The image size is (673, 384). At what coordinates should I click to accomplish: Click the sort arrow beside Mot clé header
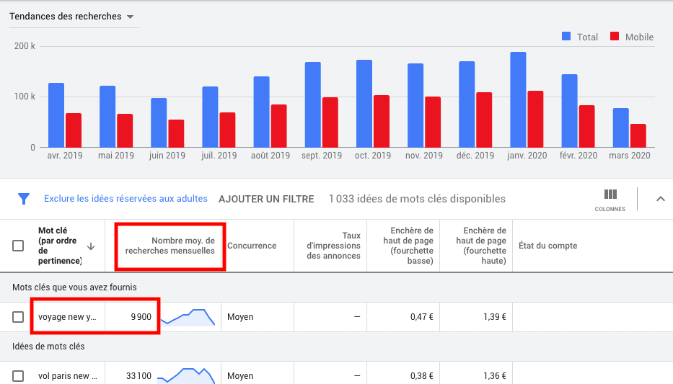[x=91, y=246]
